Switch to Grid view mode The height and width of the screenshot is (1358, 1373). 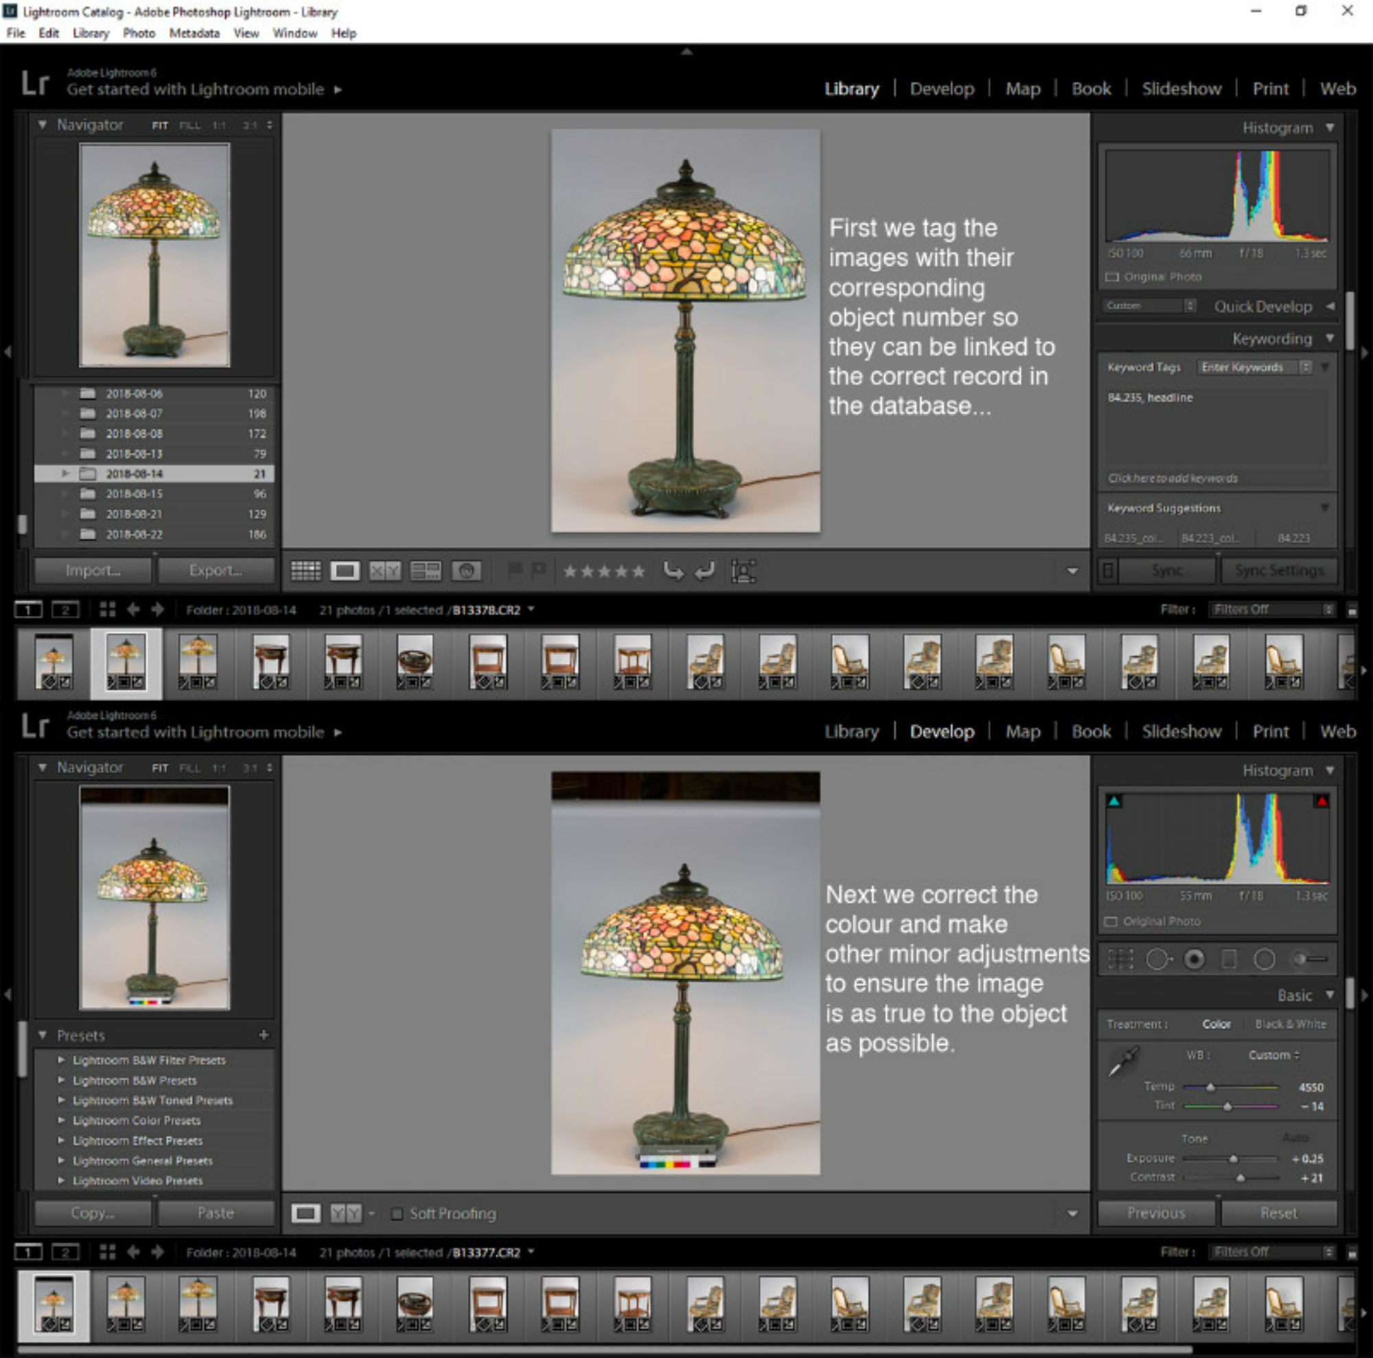pyautogui.click(x=305, y=571)
